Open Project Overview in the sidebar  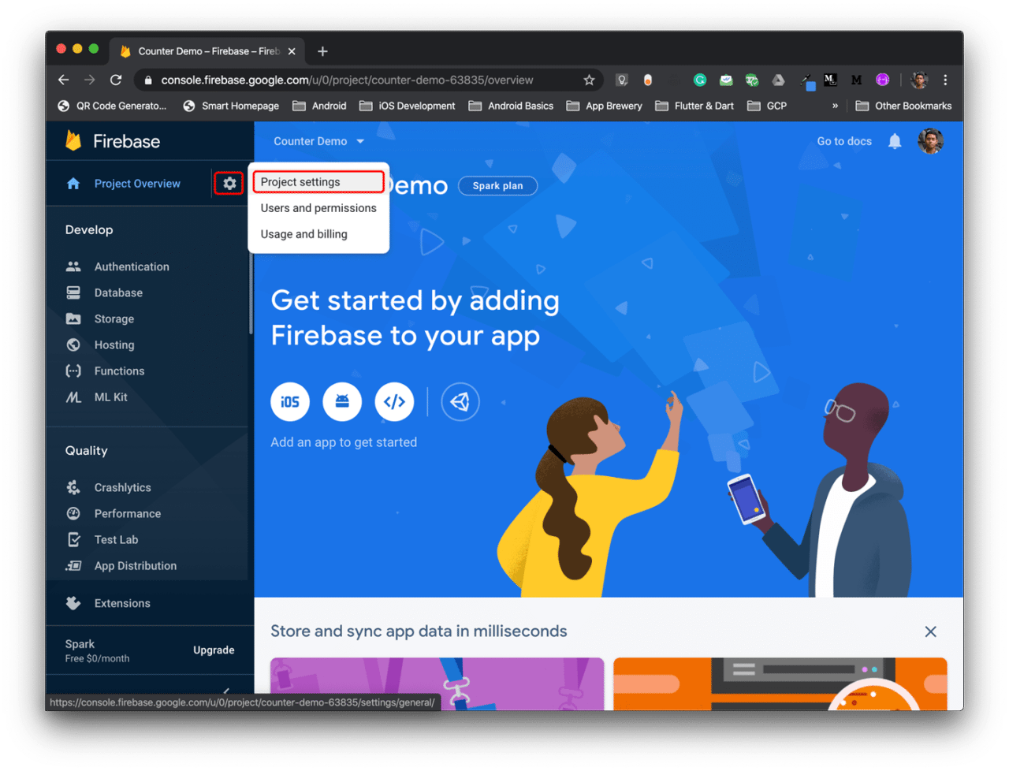click(137, 184)
